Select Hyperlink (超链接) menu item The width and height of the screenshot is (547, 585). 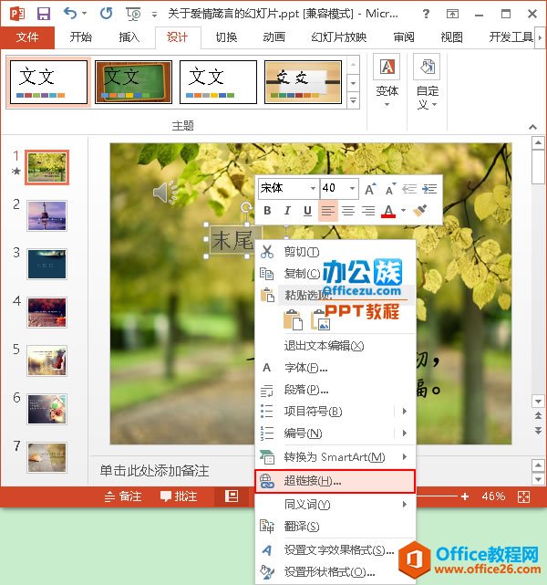click(335, 481)
